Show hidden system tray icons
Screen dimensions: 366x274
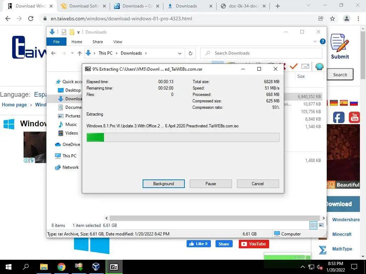point(302,267)
